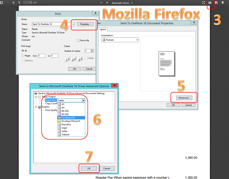Click the page layout preview thumbnail
The width and height of the screenshot is (229, 179).
167,64
